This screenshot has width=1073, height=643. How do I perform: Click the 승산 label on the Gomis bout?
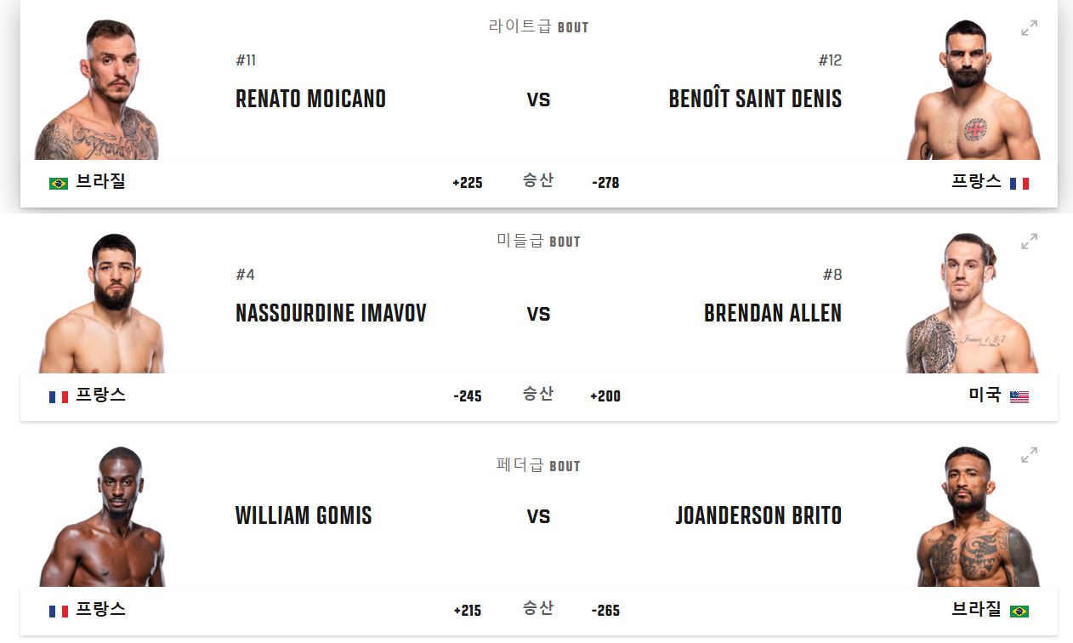pos(538,610)
